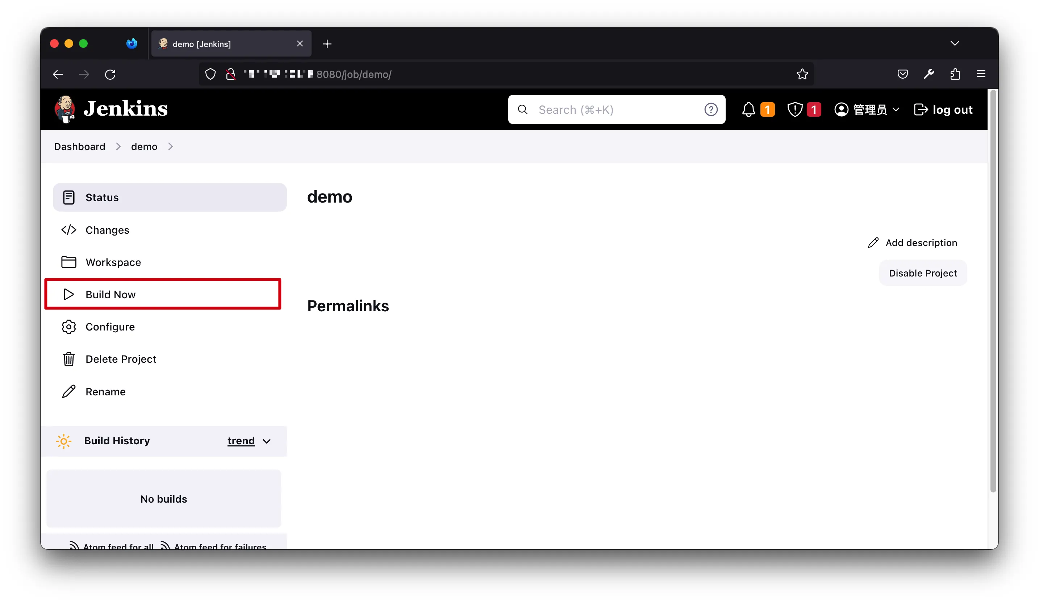Open the security shield warning icon
The width and height of the screenshot is (1039, 603).
pyautogui.click(x=794, y=110)
